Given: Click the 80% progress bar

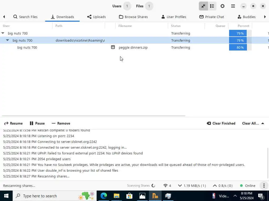Looking at the screenshot, I should point(240,48).
